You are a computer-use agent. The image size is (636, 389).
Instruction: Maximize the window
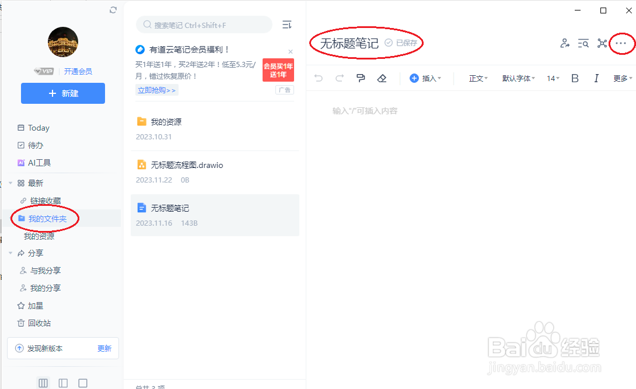(603, 10)
